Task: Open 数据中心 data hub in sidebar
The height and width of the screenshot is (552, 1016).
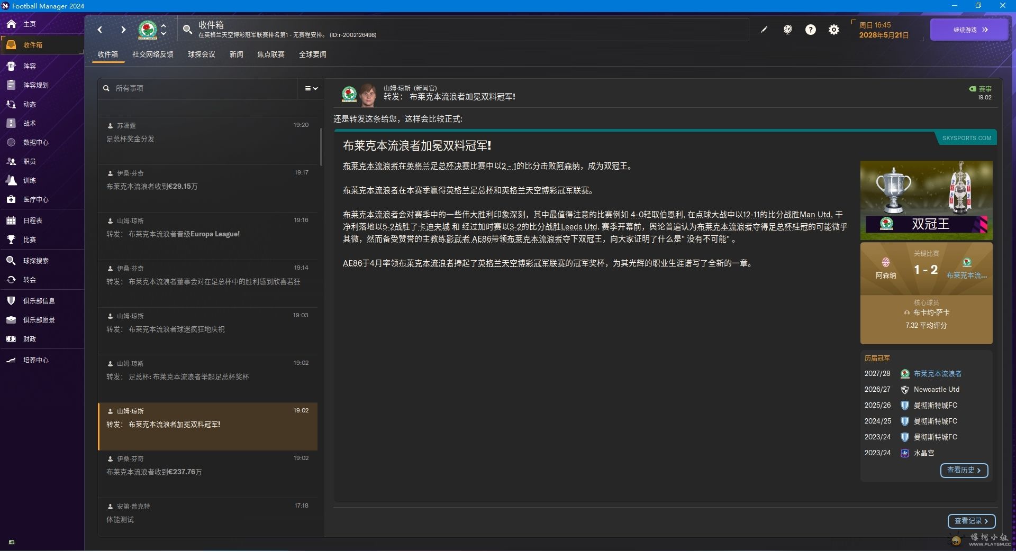Action: [42, 142]
